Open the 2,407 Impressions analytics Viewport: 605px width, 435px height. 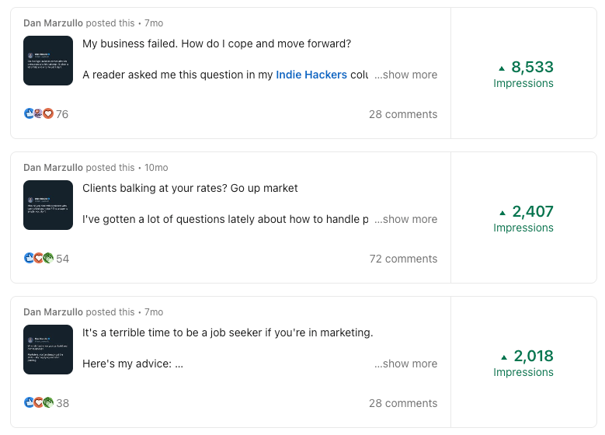(x=523, y=219)
